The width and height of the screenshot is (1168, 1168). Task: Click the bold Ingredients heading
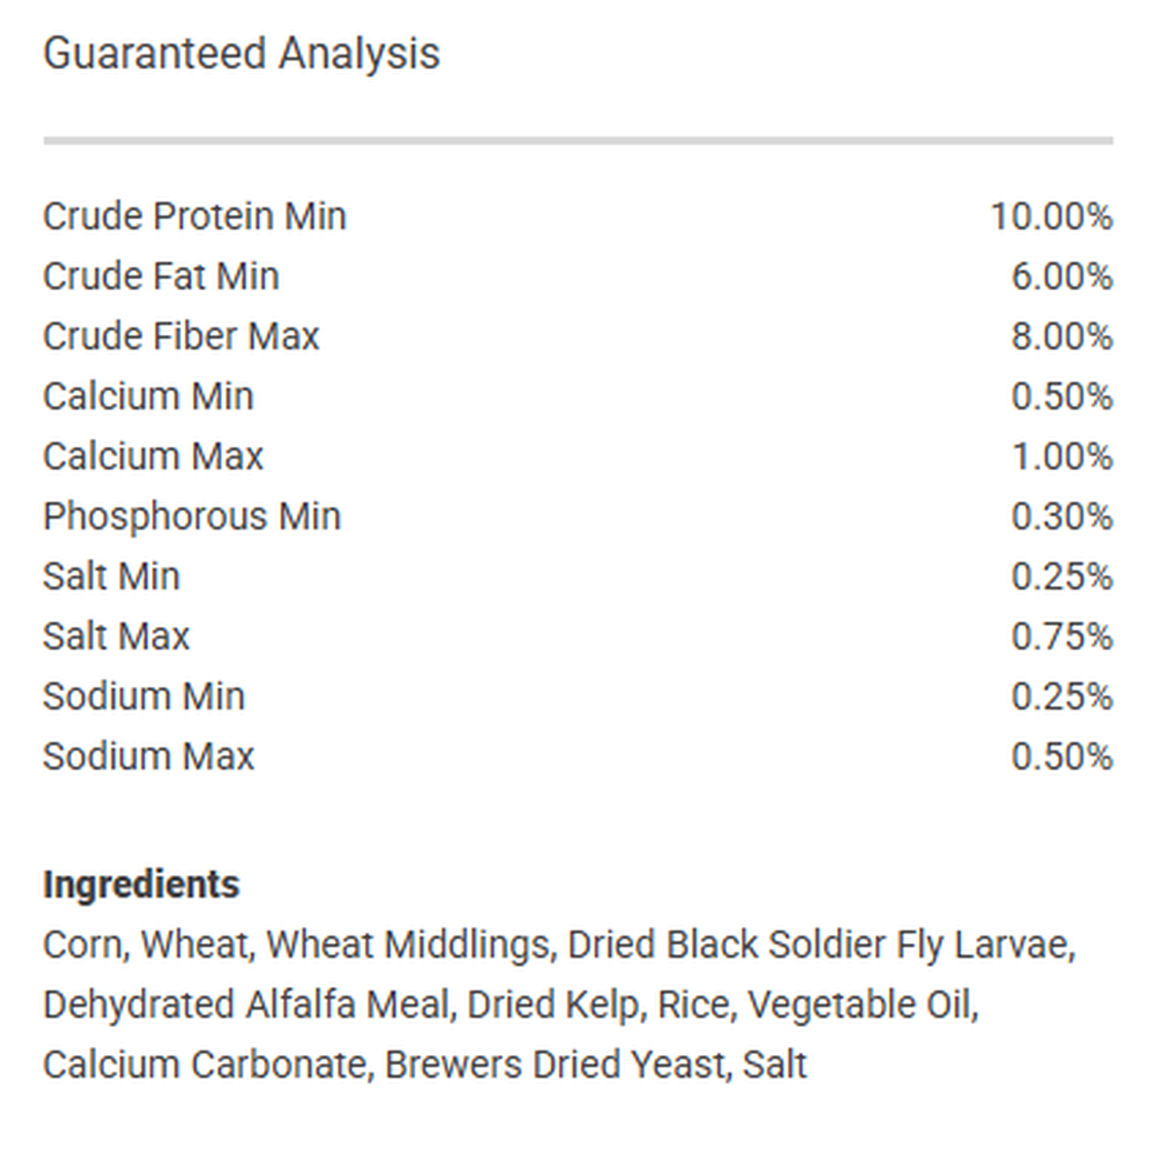[x=141, y=885]
